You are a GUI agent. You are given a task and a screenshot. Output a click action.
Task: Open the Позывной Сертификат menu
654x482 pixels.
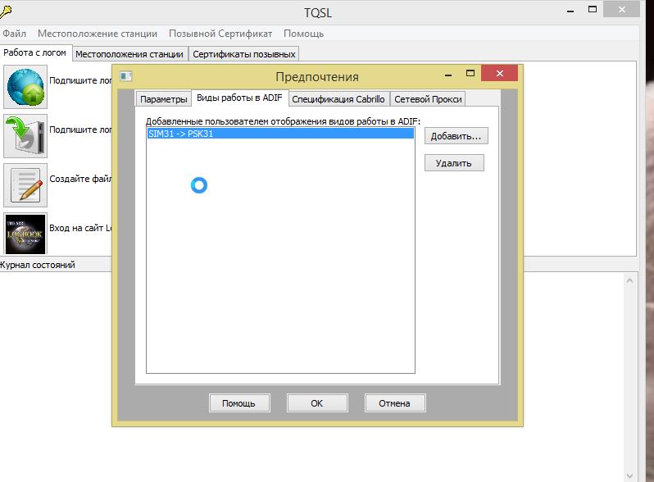pos(220,34)
